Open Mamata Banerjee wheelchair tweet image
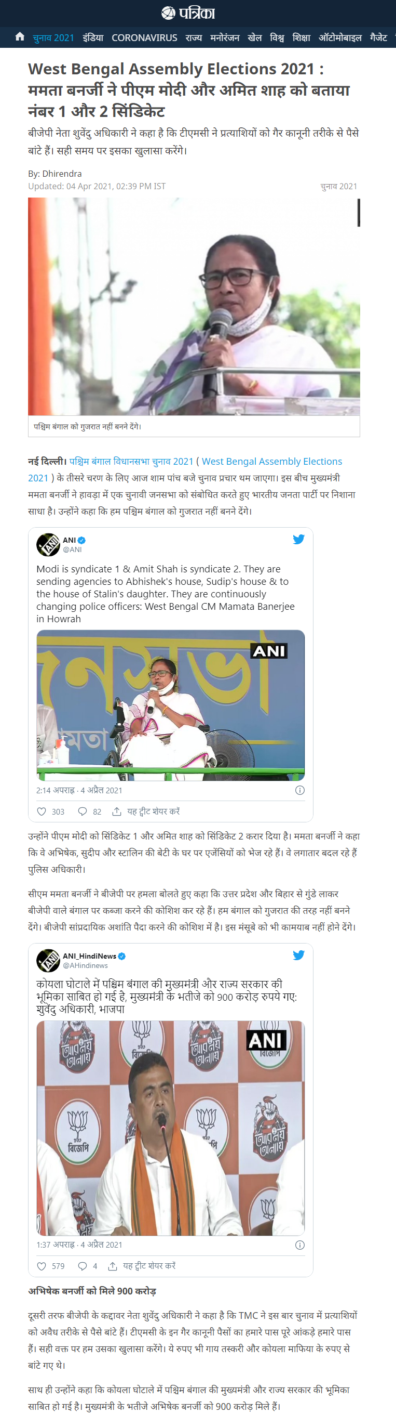 click(x=170, y=705)
